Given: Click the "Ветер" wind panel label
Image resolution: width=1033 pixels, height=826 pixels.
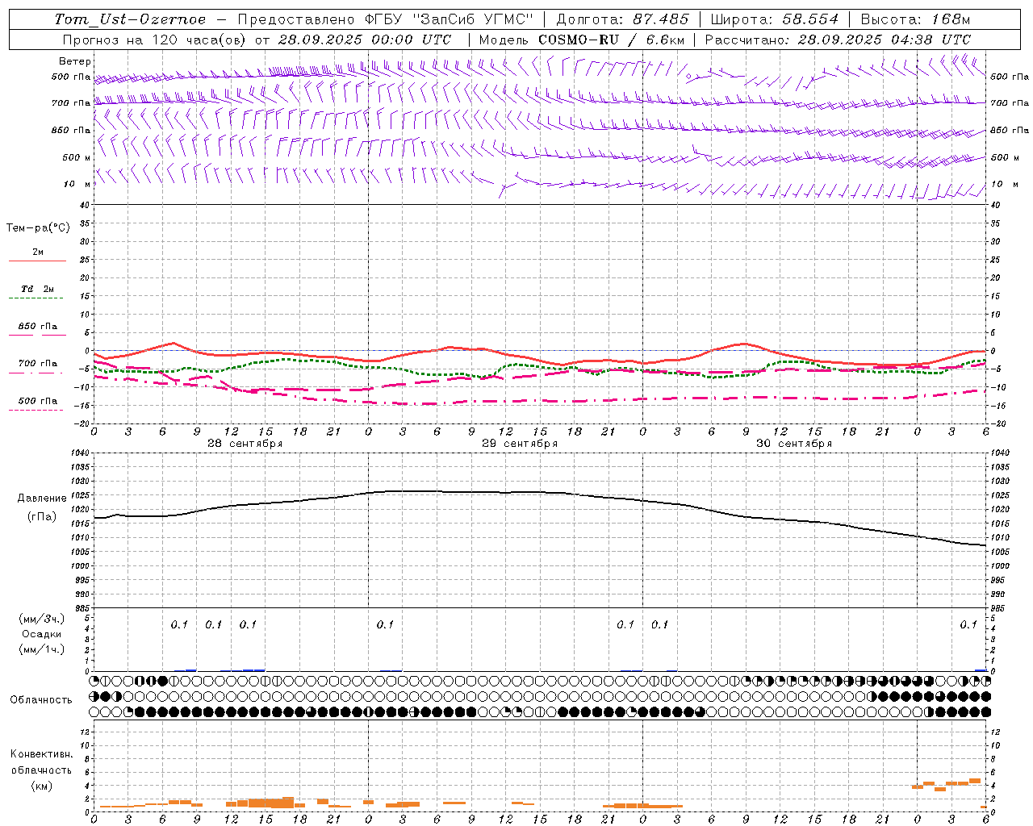Looking at the screenshot, I should click(75, 61).
